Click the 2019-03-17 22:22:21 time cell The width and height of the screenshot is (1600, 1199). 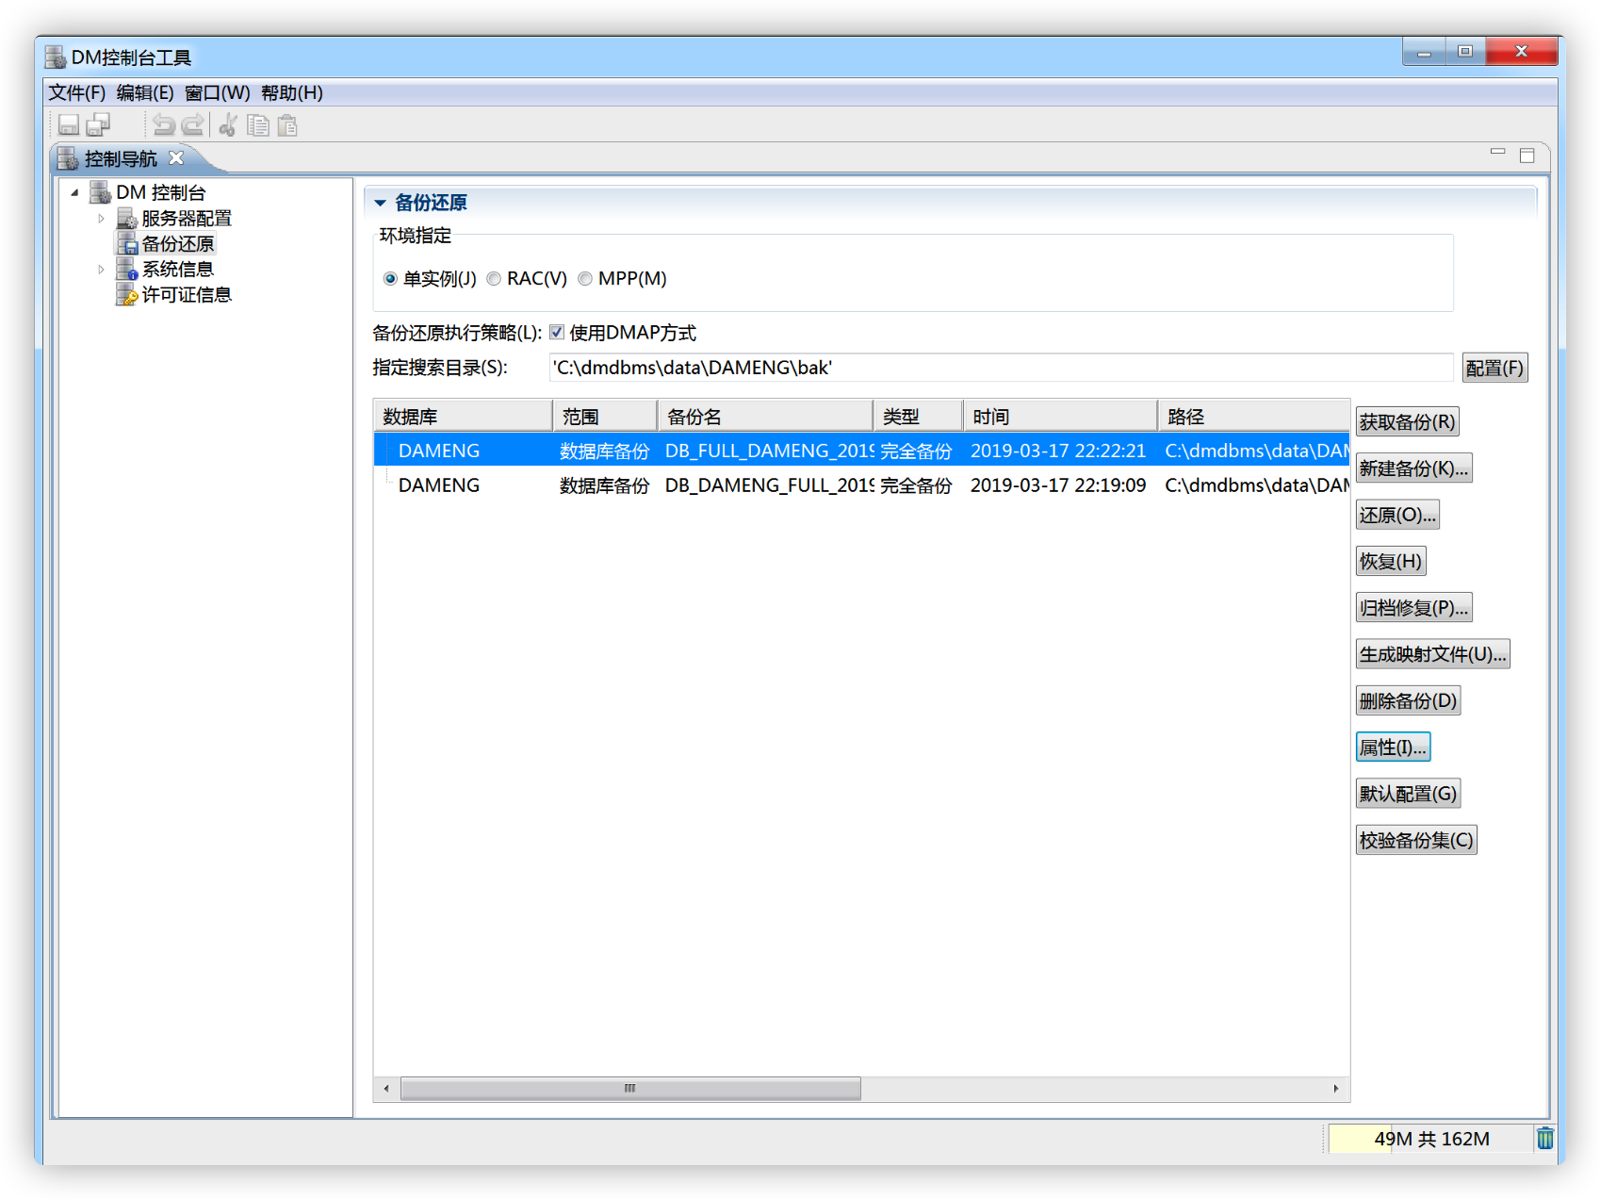[x=1058, y=451]
